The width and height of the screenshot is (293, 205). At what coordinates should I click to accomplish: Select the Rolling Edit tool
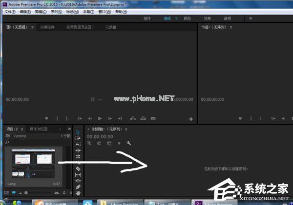pos(78,156)
